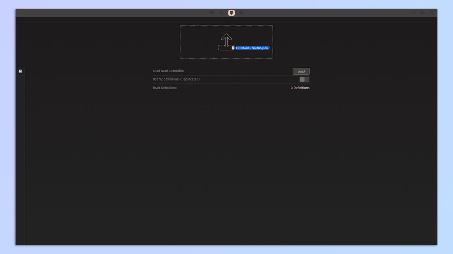This screenshot has width=453, height=254.
Task: Click the EPOMAKER Split65.json file label
Action: click(x=252, y=48)
